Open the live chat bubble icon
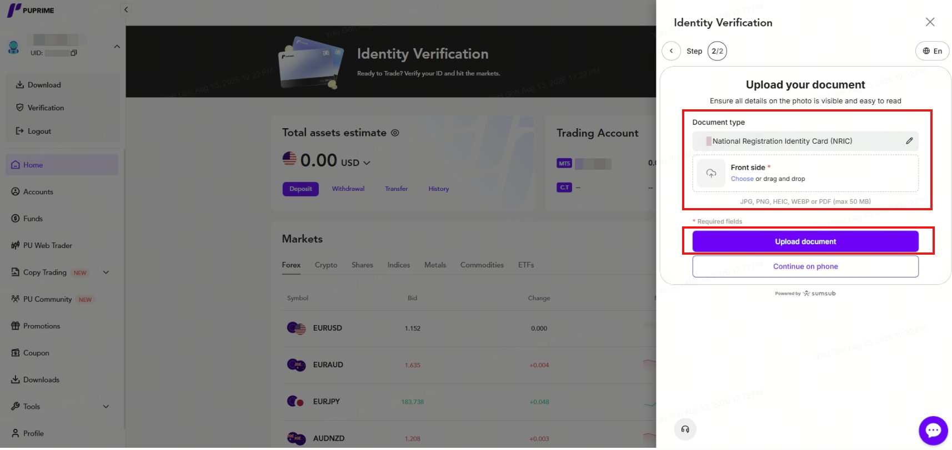Screen dimensions: 952x450 coord(933,431)
